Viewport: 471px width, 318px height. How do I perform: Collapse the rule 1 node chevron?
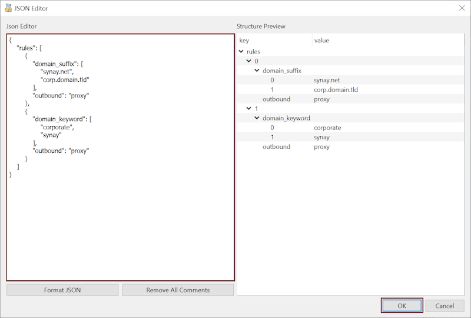[250, 109]
